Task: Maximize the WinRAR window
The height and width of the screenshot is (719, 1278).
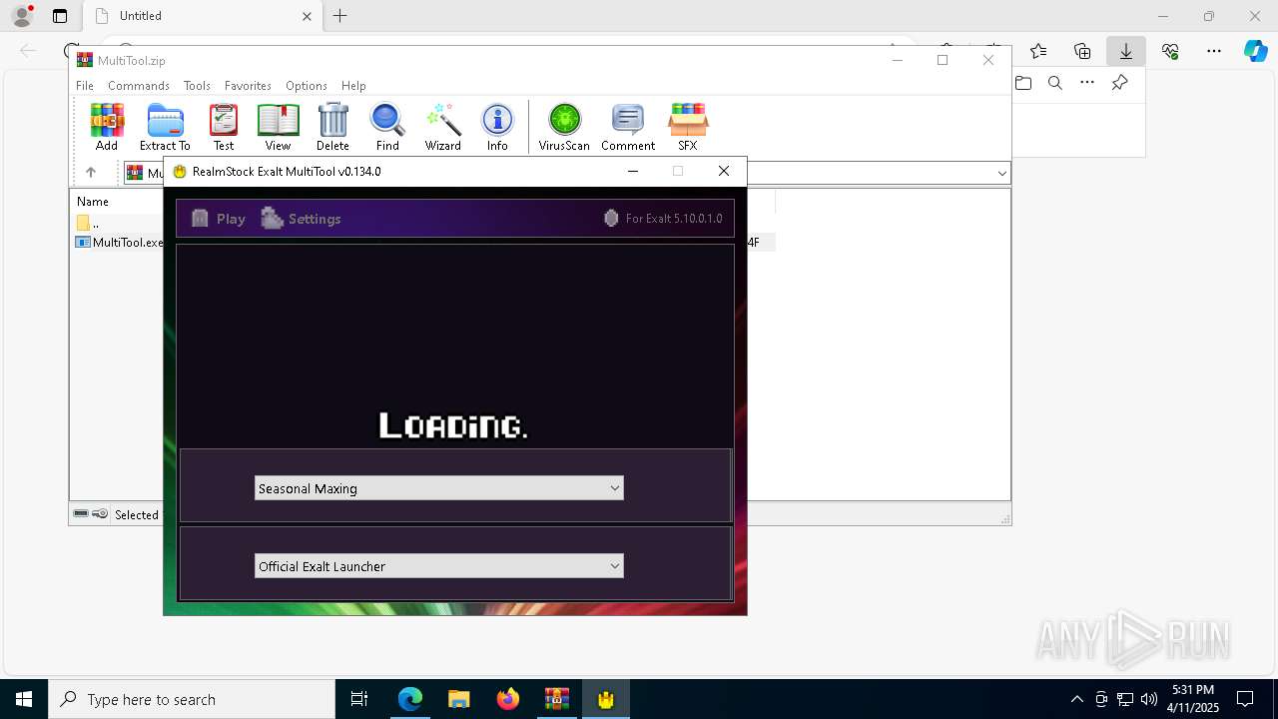Action: click(x=943, y=60)
